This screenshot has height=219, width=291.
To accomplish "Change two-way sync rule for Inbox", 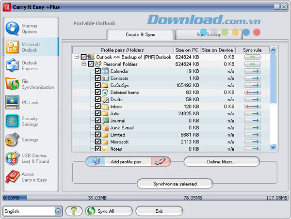I will coord(252,107).
